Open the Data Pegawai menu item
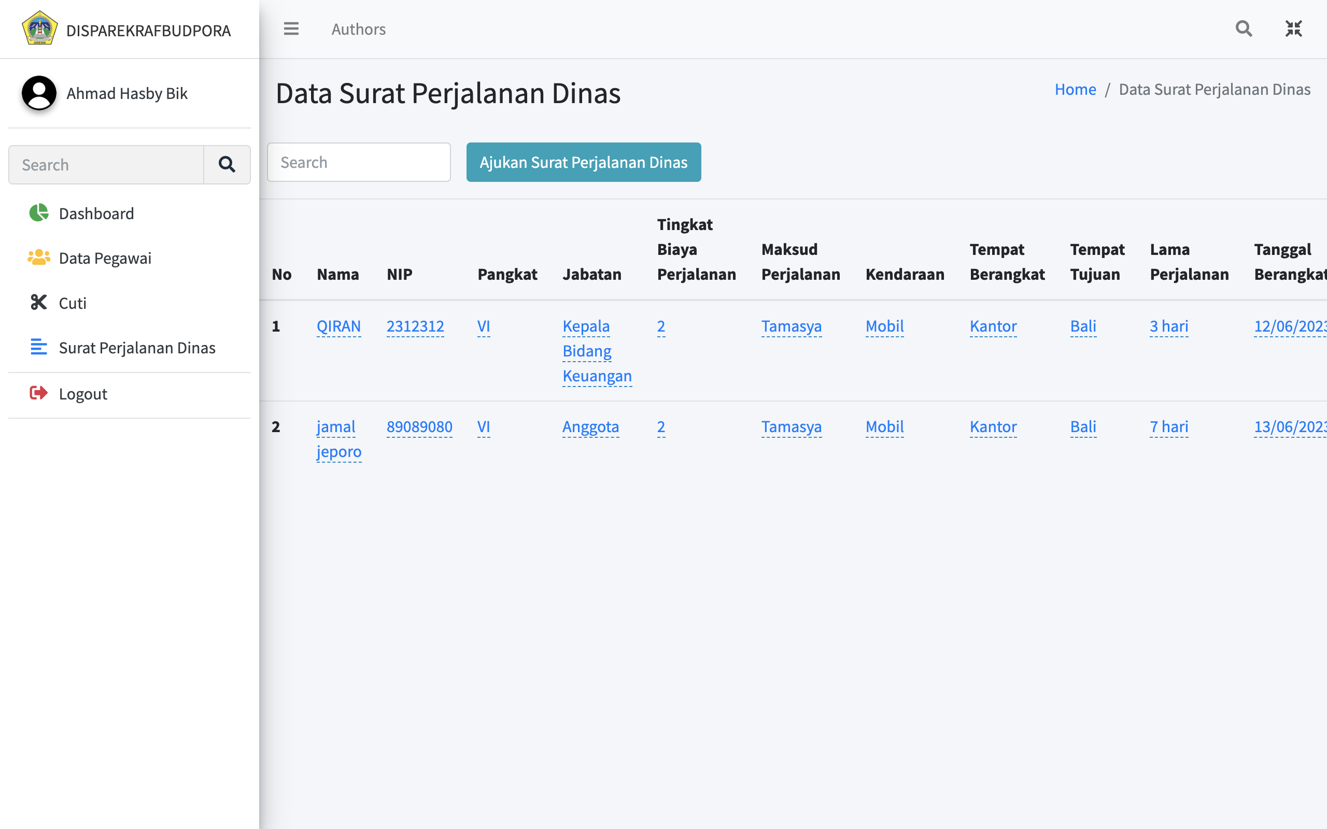Image resolution: width=1327 pixels, height=829 pixels. (130, 258)
